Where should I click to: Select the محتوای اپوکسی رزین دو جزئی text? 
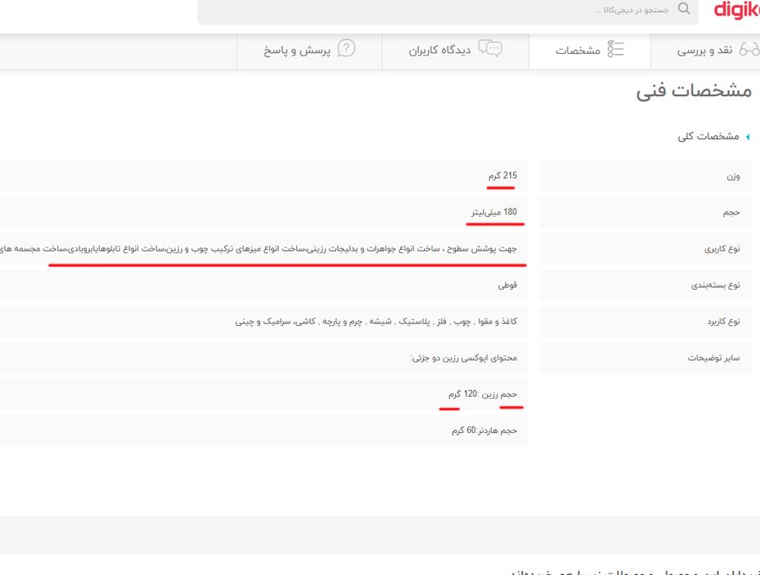click(x=464, y=358)
